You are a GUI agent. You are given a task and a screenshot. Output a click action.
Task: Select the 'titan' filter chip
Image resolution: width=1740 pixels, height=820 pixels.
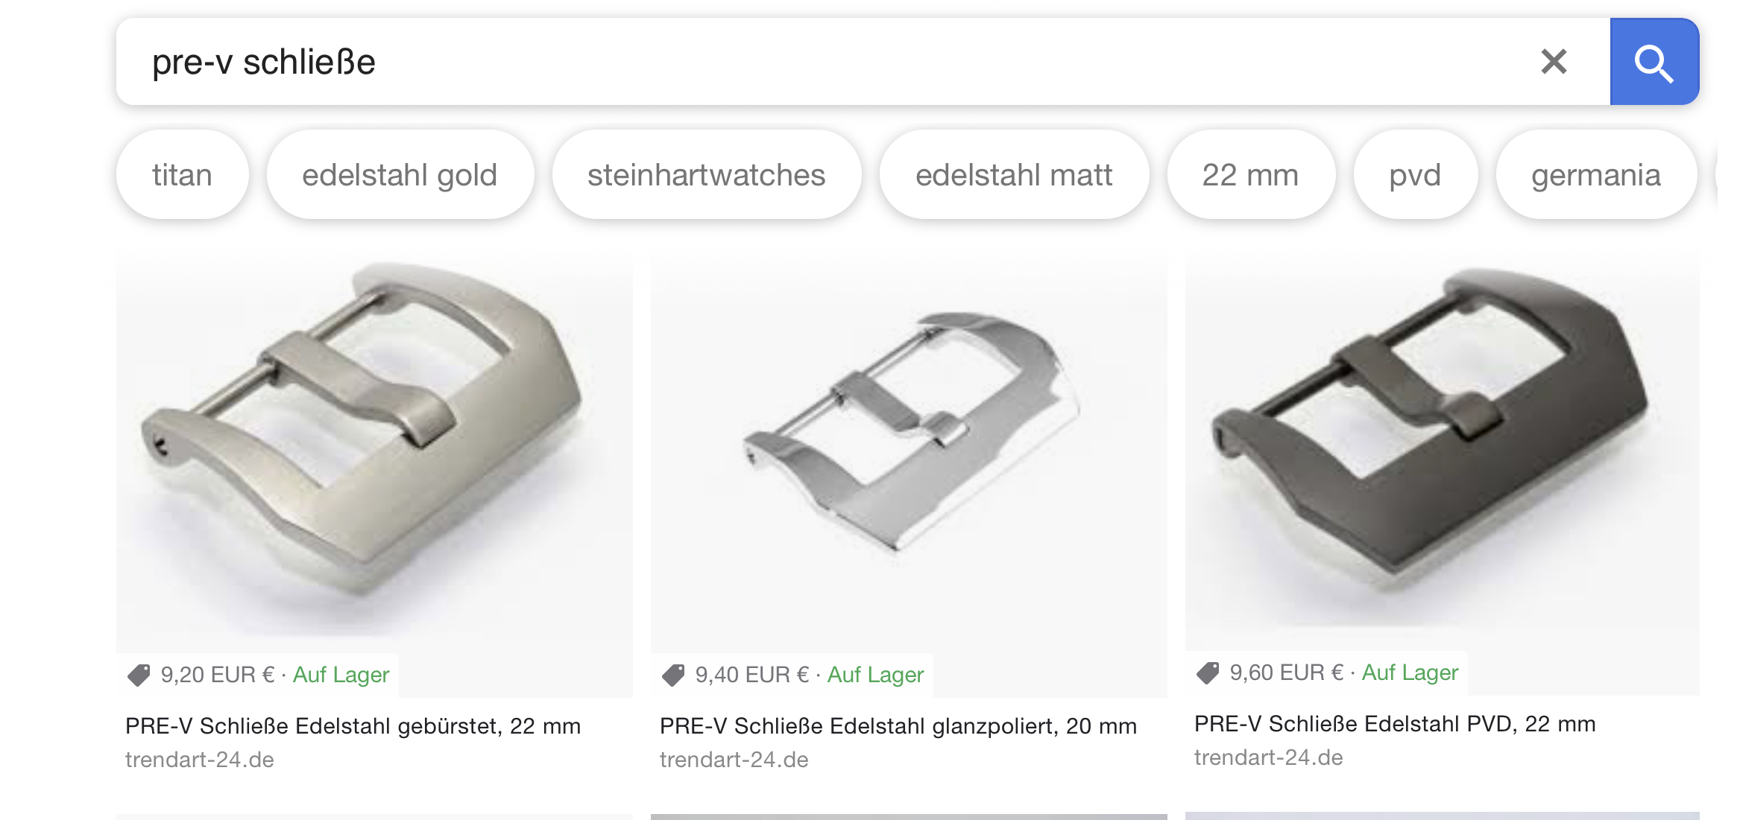click(x=182, y=175)
